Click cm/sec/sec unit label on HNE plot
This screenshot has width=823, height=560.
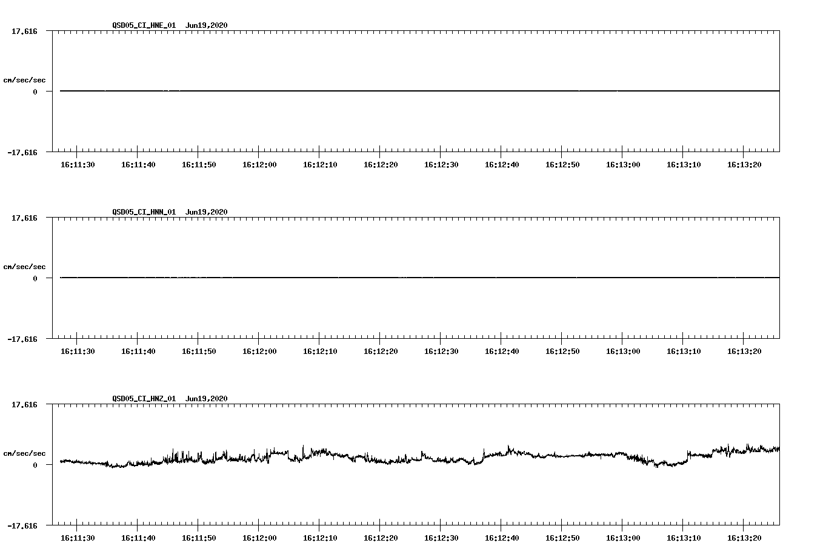[x=24, y=80]
